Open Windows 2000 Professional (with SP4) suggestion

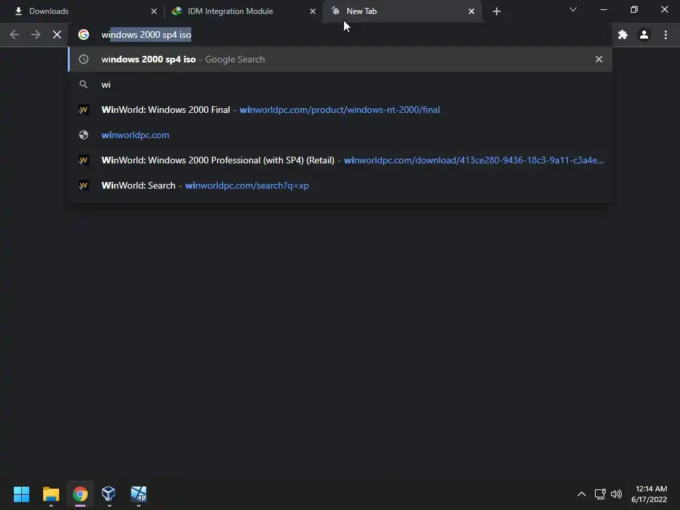[x=340, y=160]
